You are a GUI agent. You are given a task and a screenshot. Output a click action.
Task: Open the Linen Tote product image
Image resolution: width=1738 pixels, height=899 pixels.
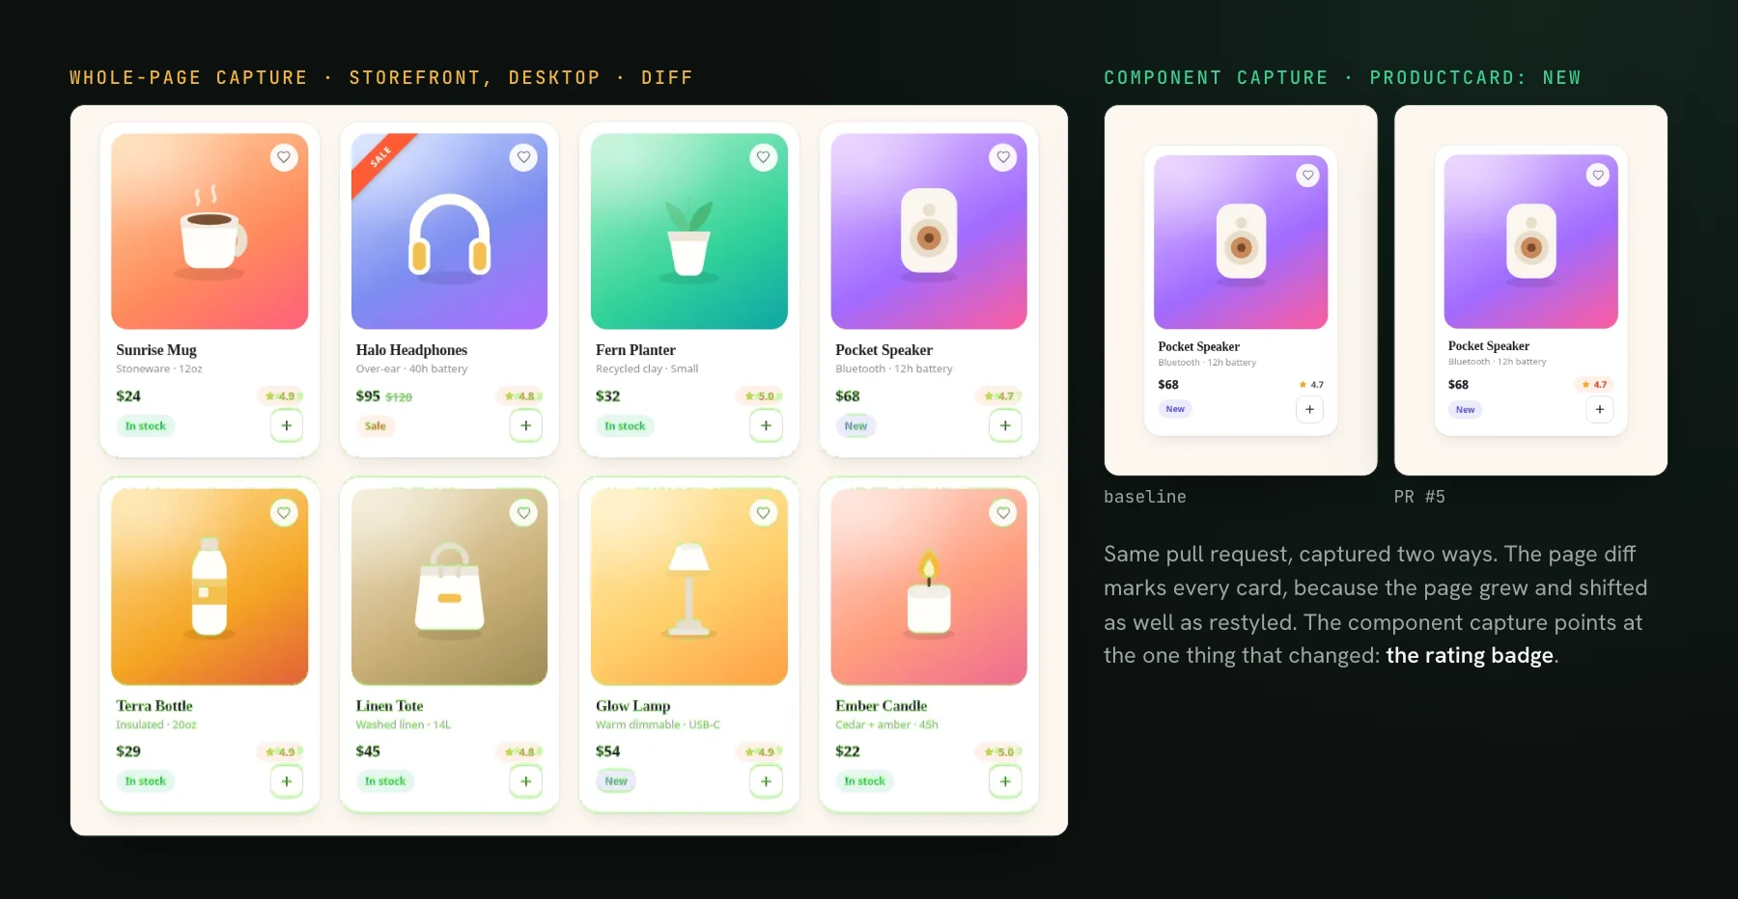449,586
